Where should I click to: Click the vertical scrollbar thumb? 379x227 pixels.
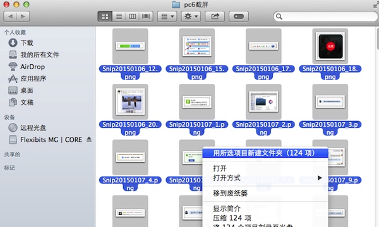pyautogui.click(x=378, y=38)
